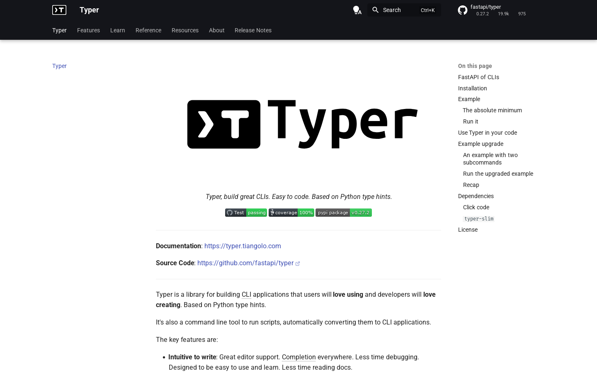This screenshot has width=597, height=373.
Task: Open the About tab
Action: (217, 30)
